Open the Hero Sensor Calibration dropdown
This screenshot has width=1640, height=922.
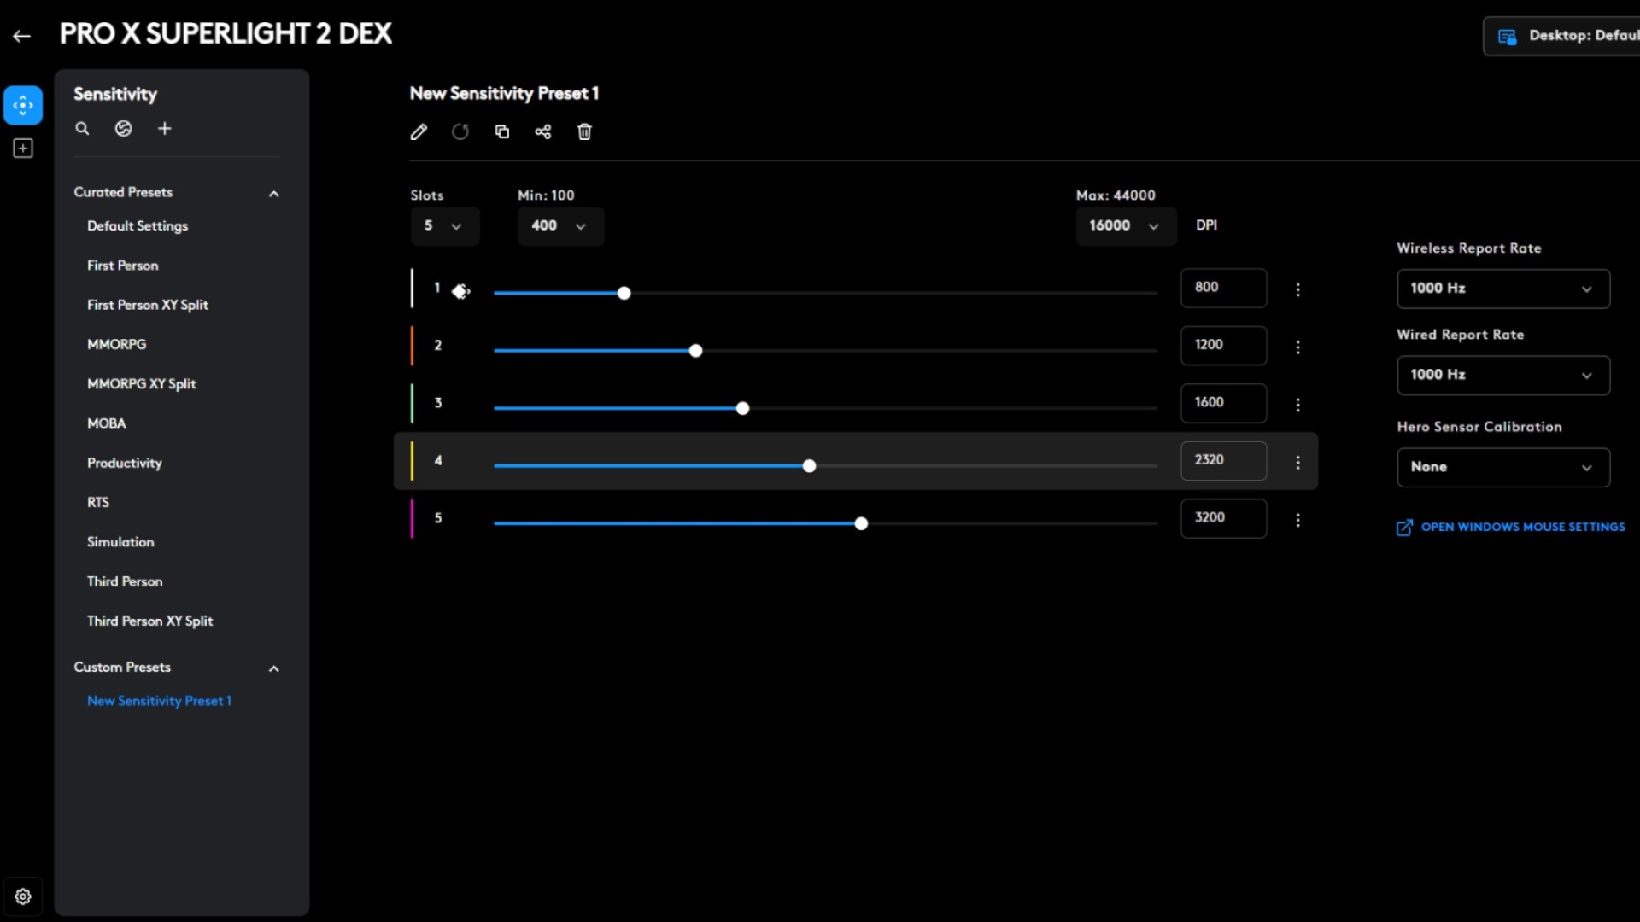[x=1503, y=468]
